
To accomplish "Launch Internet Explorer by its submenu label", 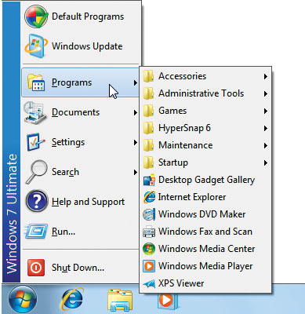I will coord(192,197).
